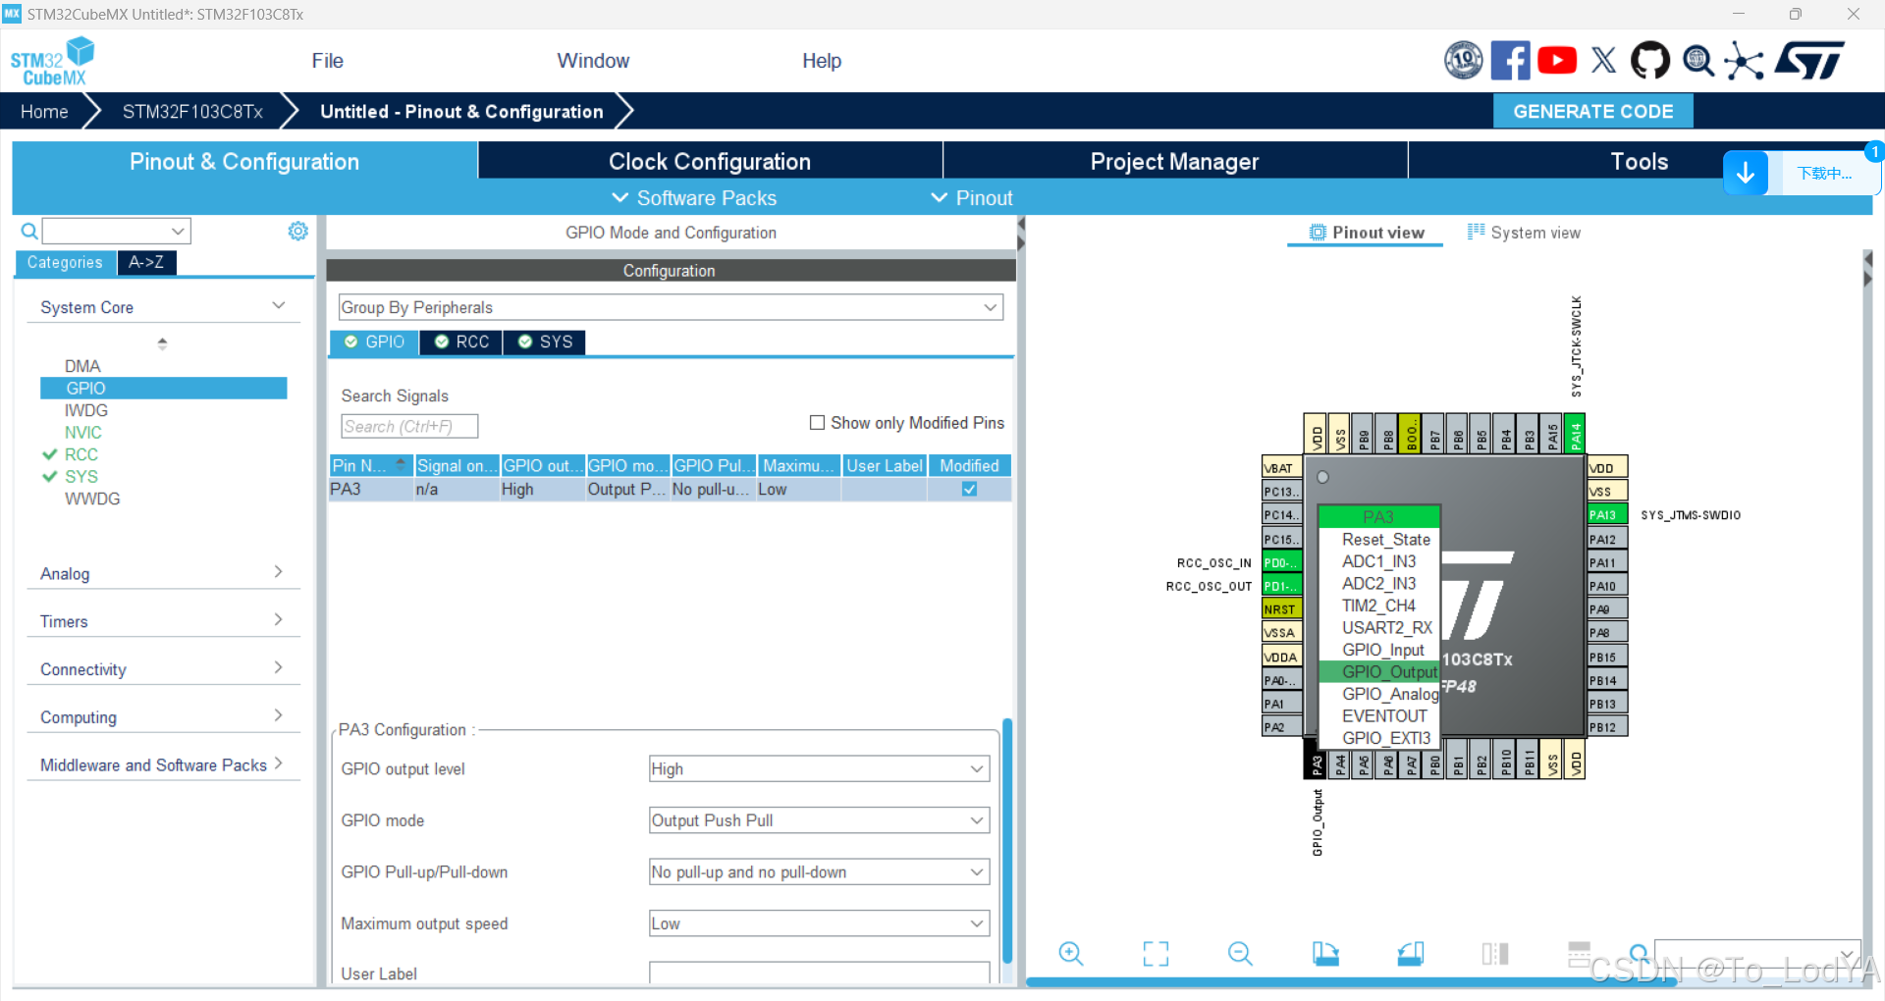Click the black PA3 pin on chip
This screenshot has height=1001, width=1885.
pyautogui.click(x=1317, y=760)
